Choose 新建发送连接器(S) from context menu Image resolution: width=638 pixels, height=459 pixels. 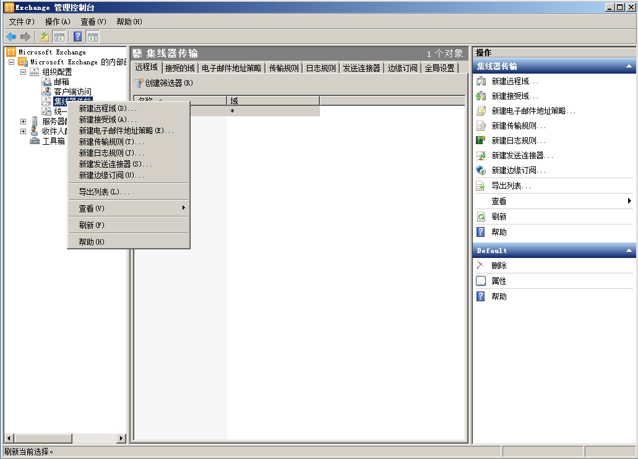[x=129, y=164]
